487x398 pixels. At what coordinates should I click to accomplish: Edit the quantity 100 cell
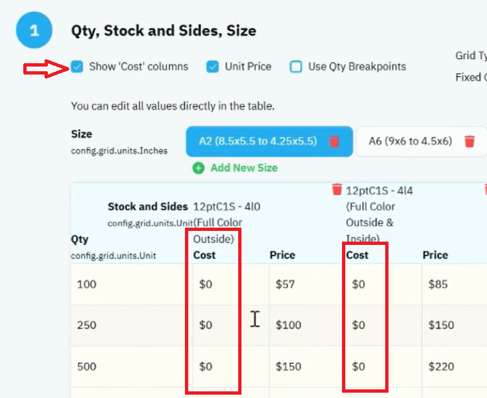coord(131,284)
